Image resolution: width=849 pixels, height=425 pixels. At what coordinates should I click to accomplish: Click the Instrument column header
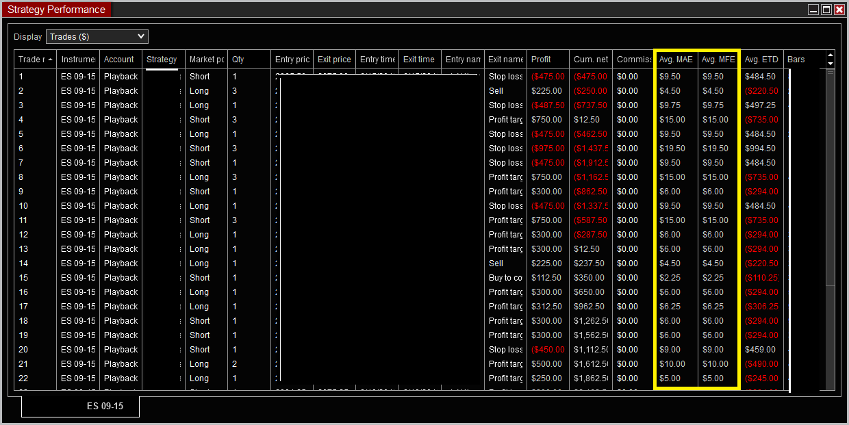(78, 60)
